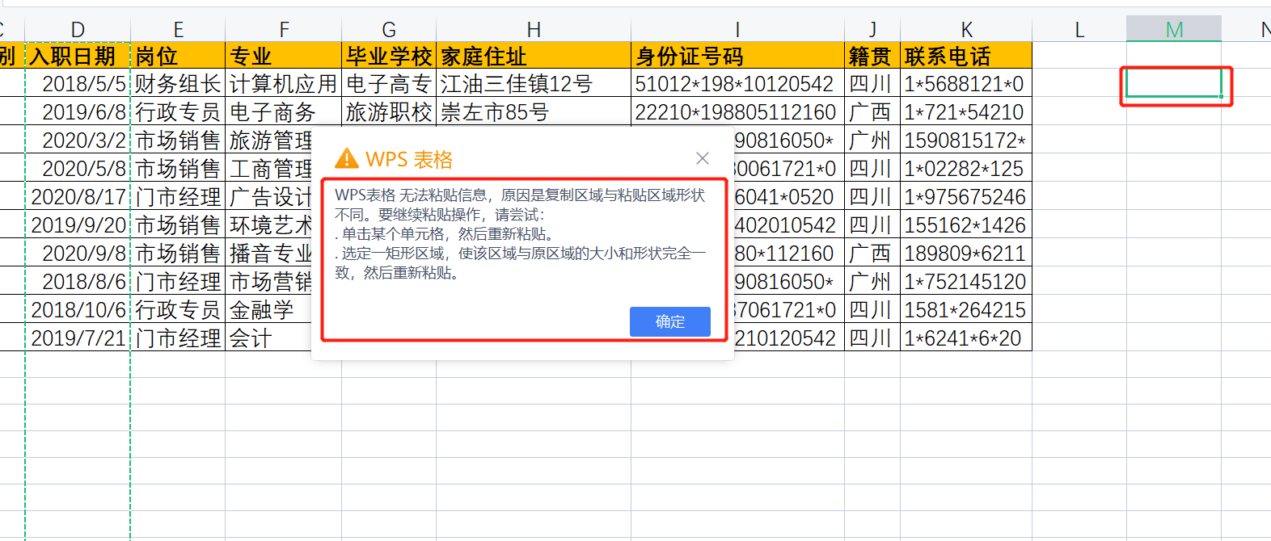Image resolution: width=1271 pixels, height=541 pixels.
Task: Click the 籍贯 header cell
Action: point(872,56)
